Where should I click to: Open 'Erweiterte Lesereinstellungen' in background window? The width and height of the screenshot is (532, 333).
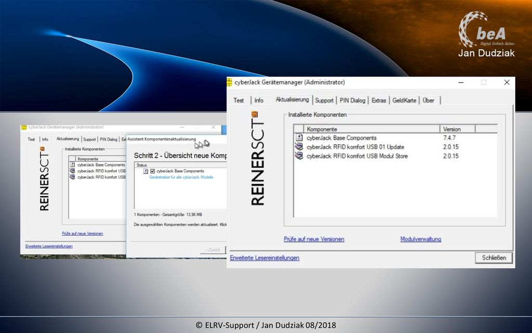[x=49, y=246]
